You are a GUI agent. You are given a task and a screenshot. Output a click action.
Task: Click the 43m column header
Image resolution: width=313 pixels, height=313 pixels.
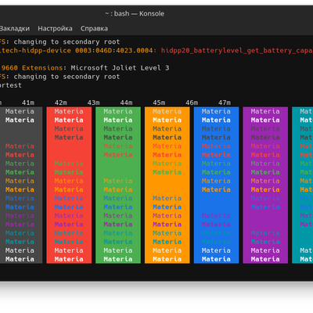(93, 103)
